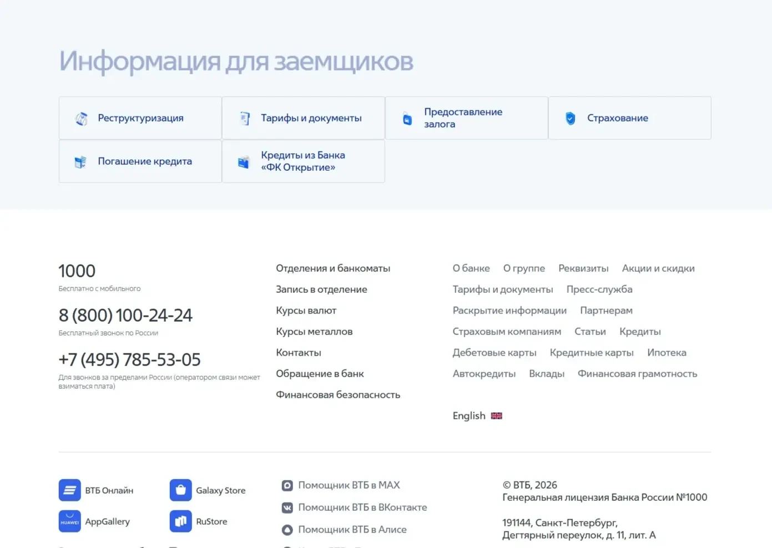Open the Партнерам link
772x548 pixels.
pos(606,311)
